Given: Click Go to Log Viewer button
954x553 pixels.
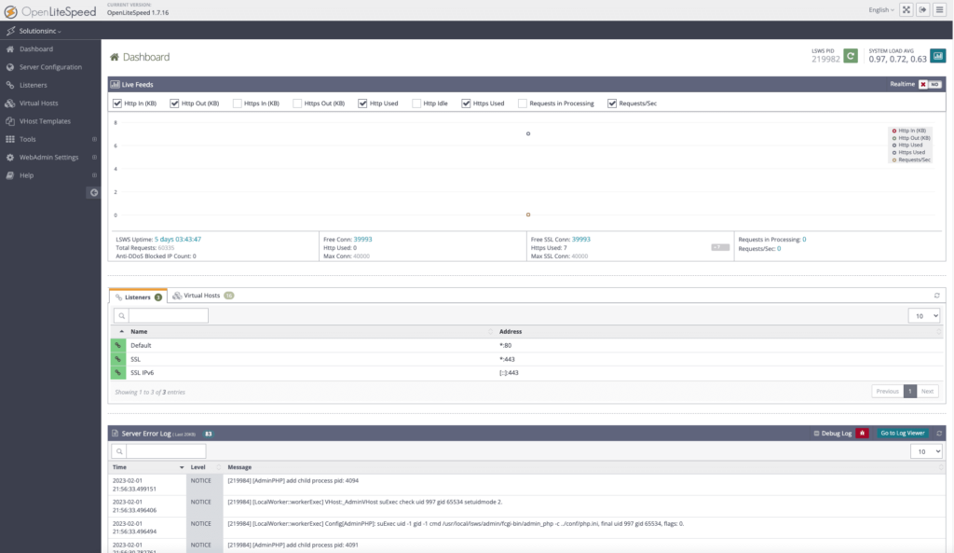Looking at the screenshot, I should point(902,433).
